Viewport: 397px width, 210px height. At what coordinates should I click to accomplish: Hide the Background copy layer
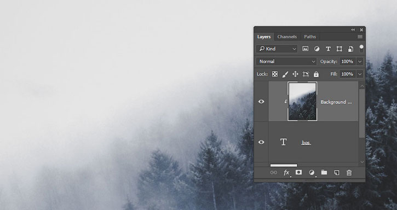[x=261, y=102]
